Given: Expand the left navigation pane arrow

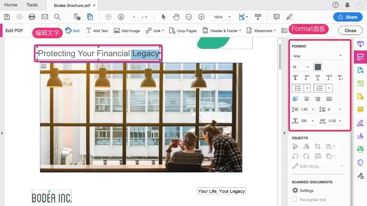Looking at the screenshot, I should [x=2, y=133].
